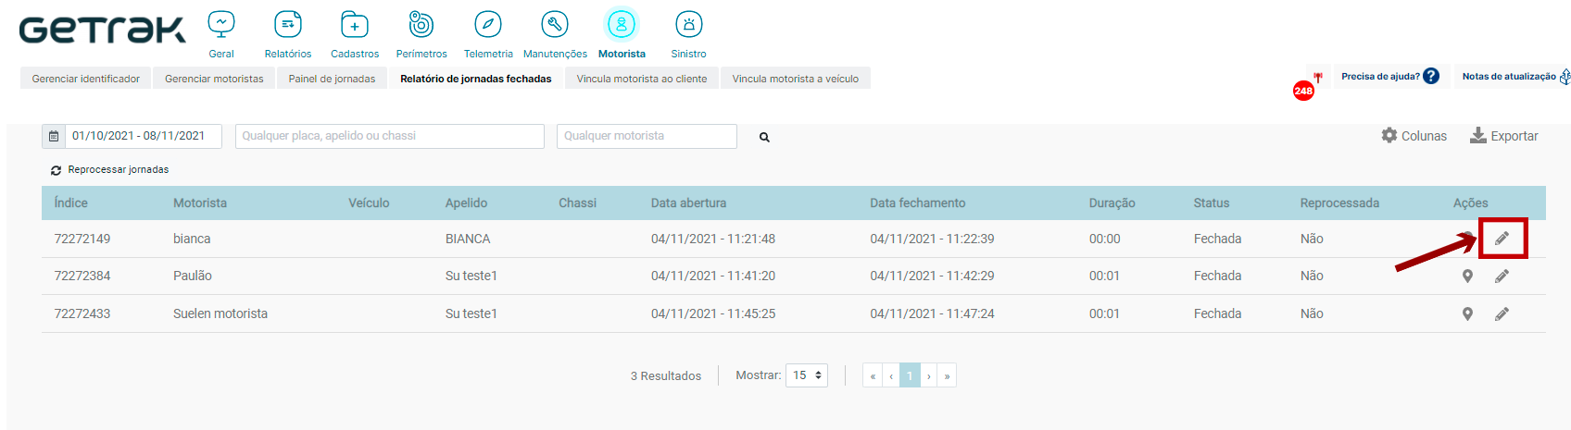Click the 3 Resultados text
Viewport: 1571px width, 430px height.
(666, 375)
